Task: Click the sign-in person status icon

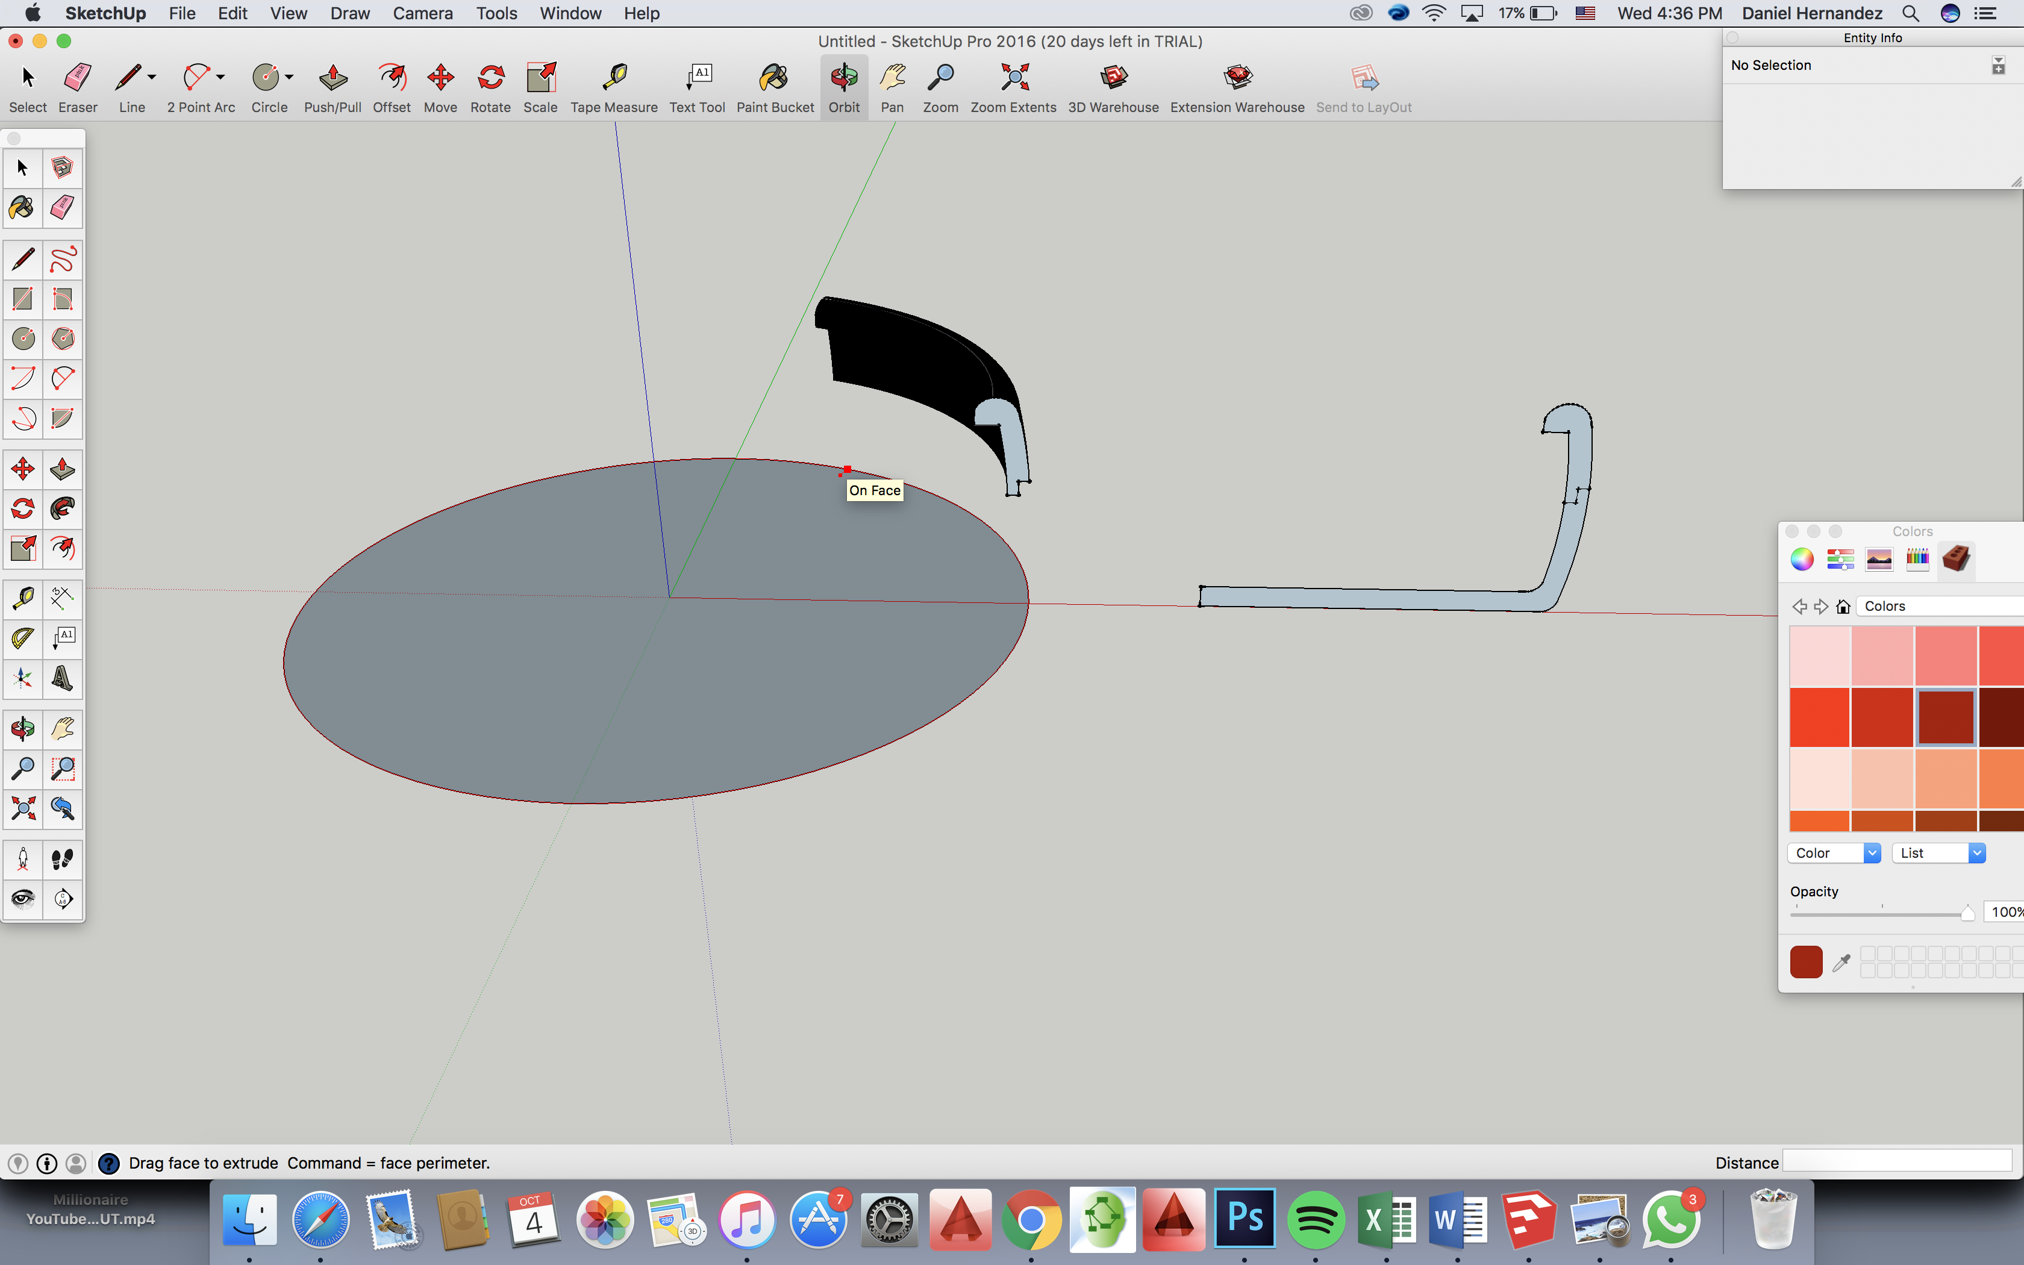Action: pyautogui.click(x=75, y=1163)
